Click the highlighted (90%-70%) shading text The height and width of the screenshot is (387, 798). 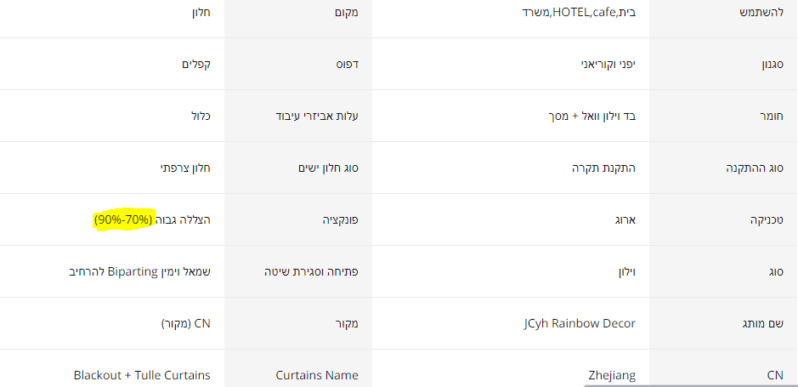pos(122,219)
